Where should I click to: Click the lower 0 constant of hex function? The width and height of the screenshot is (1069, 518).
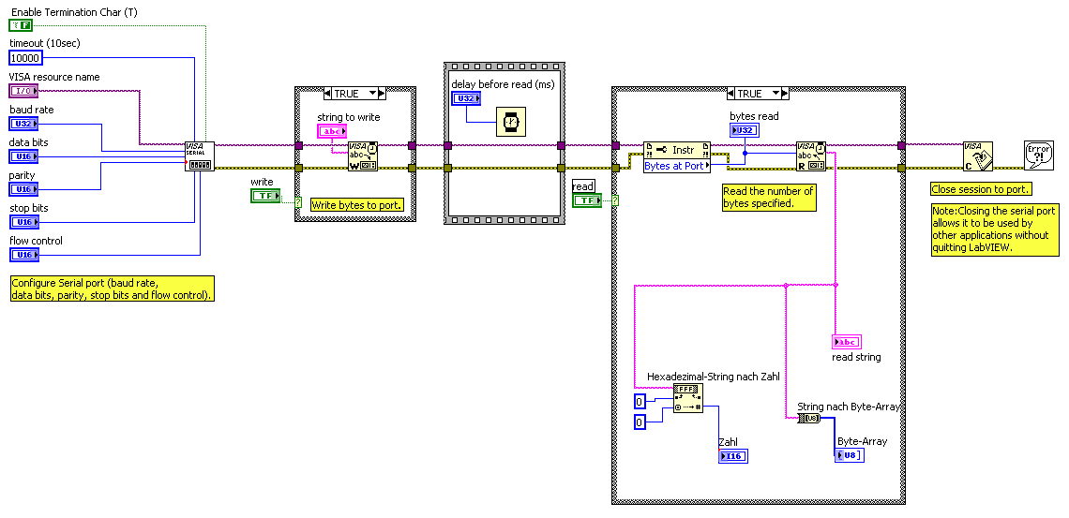point(640,422)
